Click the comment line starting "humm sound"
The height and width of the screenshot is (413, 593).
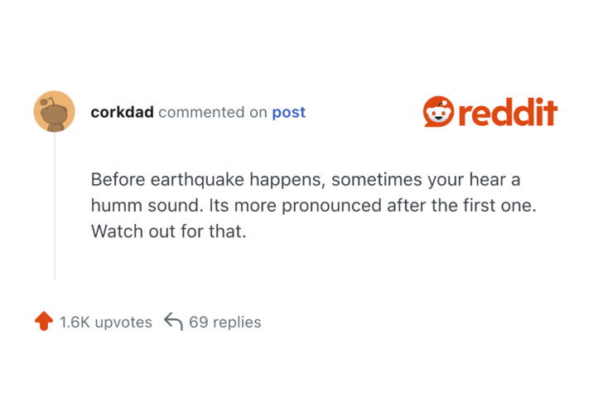coord(313,206)
